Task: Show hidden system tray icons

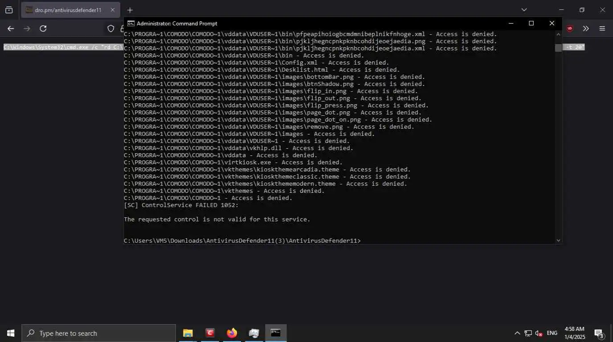Action: click(x=517, y=333)
